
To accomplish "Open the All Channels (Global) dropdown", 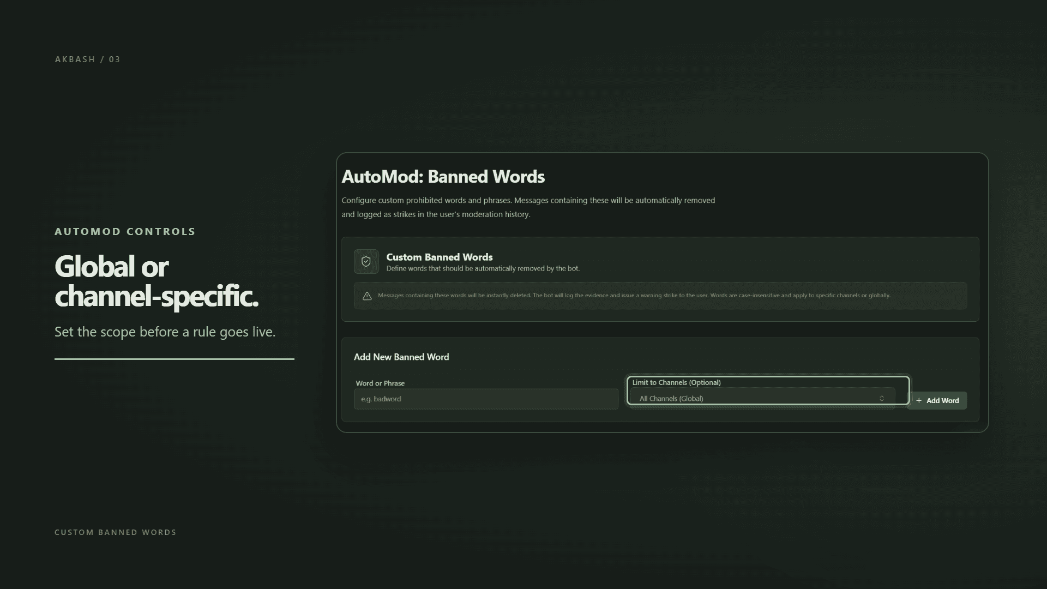I will pos(762,399).
